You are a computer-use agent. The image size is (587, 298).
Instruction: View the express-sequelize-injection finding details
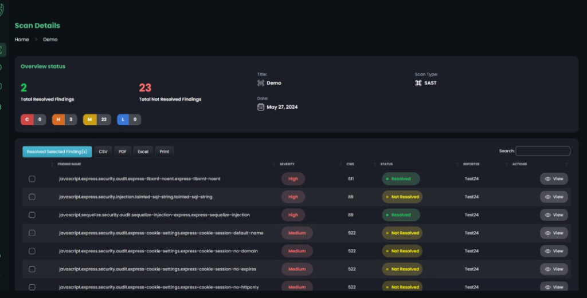554,215
